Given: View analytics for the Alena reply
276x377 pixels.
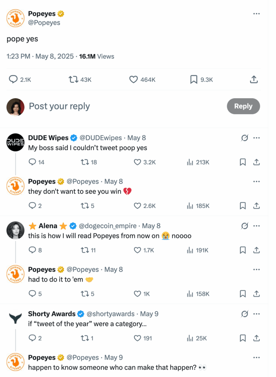Looking at the screenshot, I should pyautogui.click(x=191, y=250).
